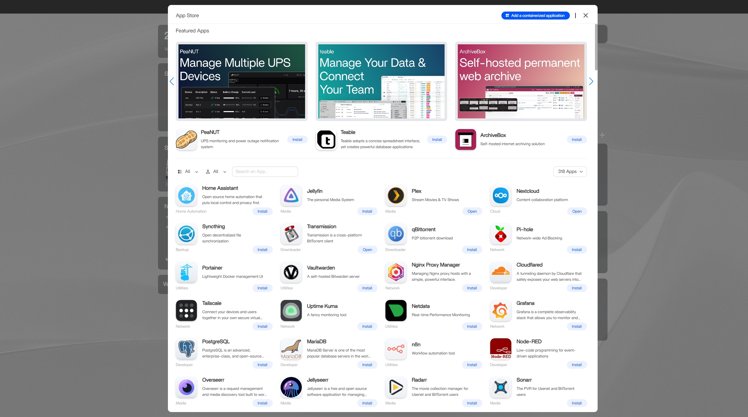This screenshot has width=748, height=417.
Task: Click the Grafana app icon
Action: (x=501, y=311)
